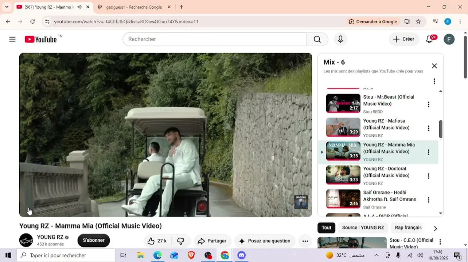468x262 pixels.
Task: Filter by Rap français chip
Action: pos(408,228)
